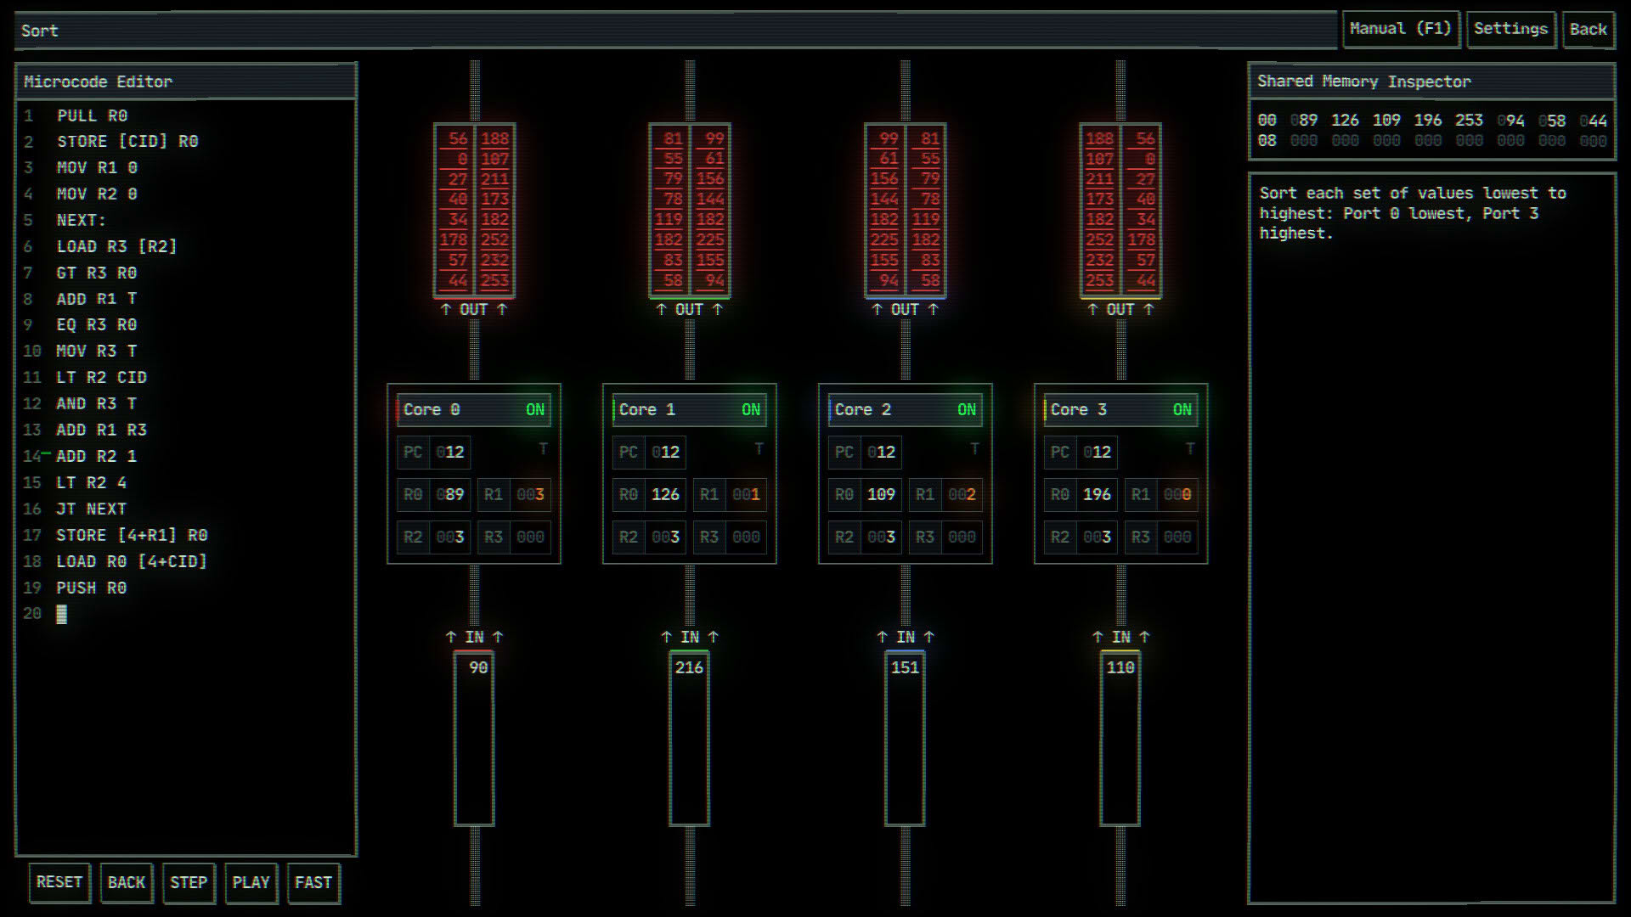
Task: Click Core 3 R2 value 003
Action: (1097, 537)
